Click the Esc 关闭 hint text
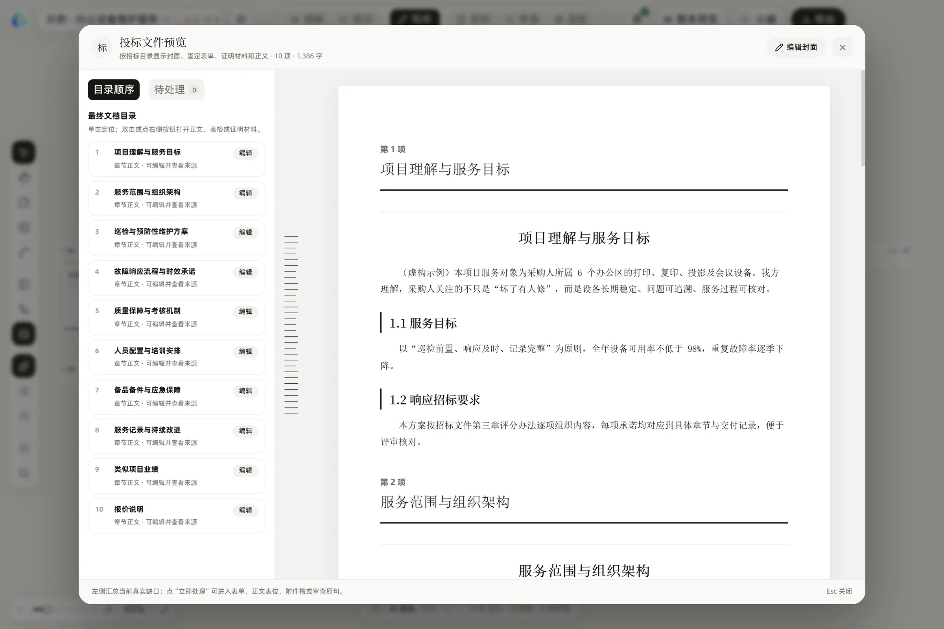This screenshot has height=629, width=944. tap(839, 591)
